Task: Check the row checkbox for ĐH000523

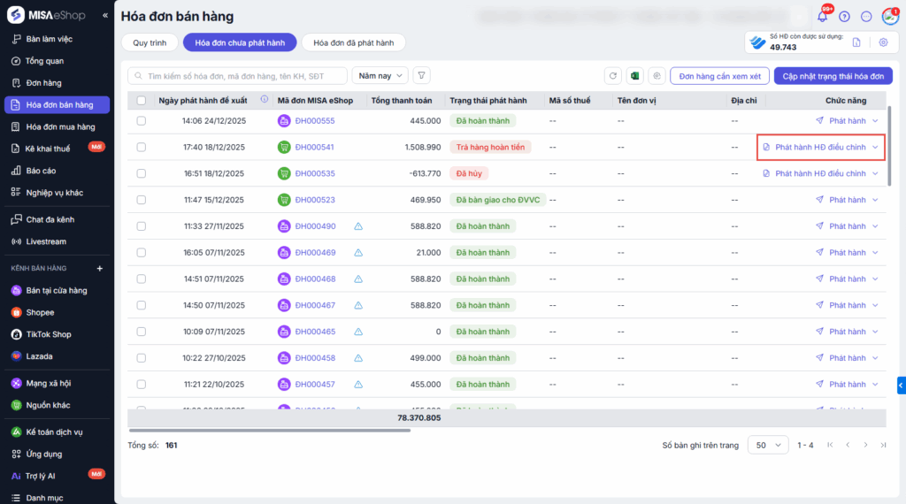Action: click(x=142, y=200)
